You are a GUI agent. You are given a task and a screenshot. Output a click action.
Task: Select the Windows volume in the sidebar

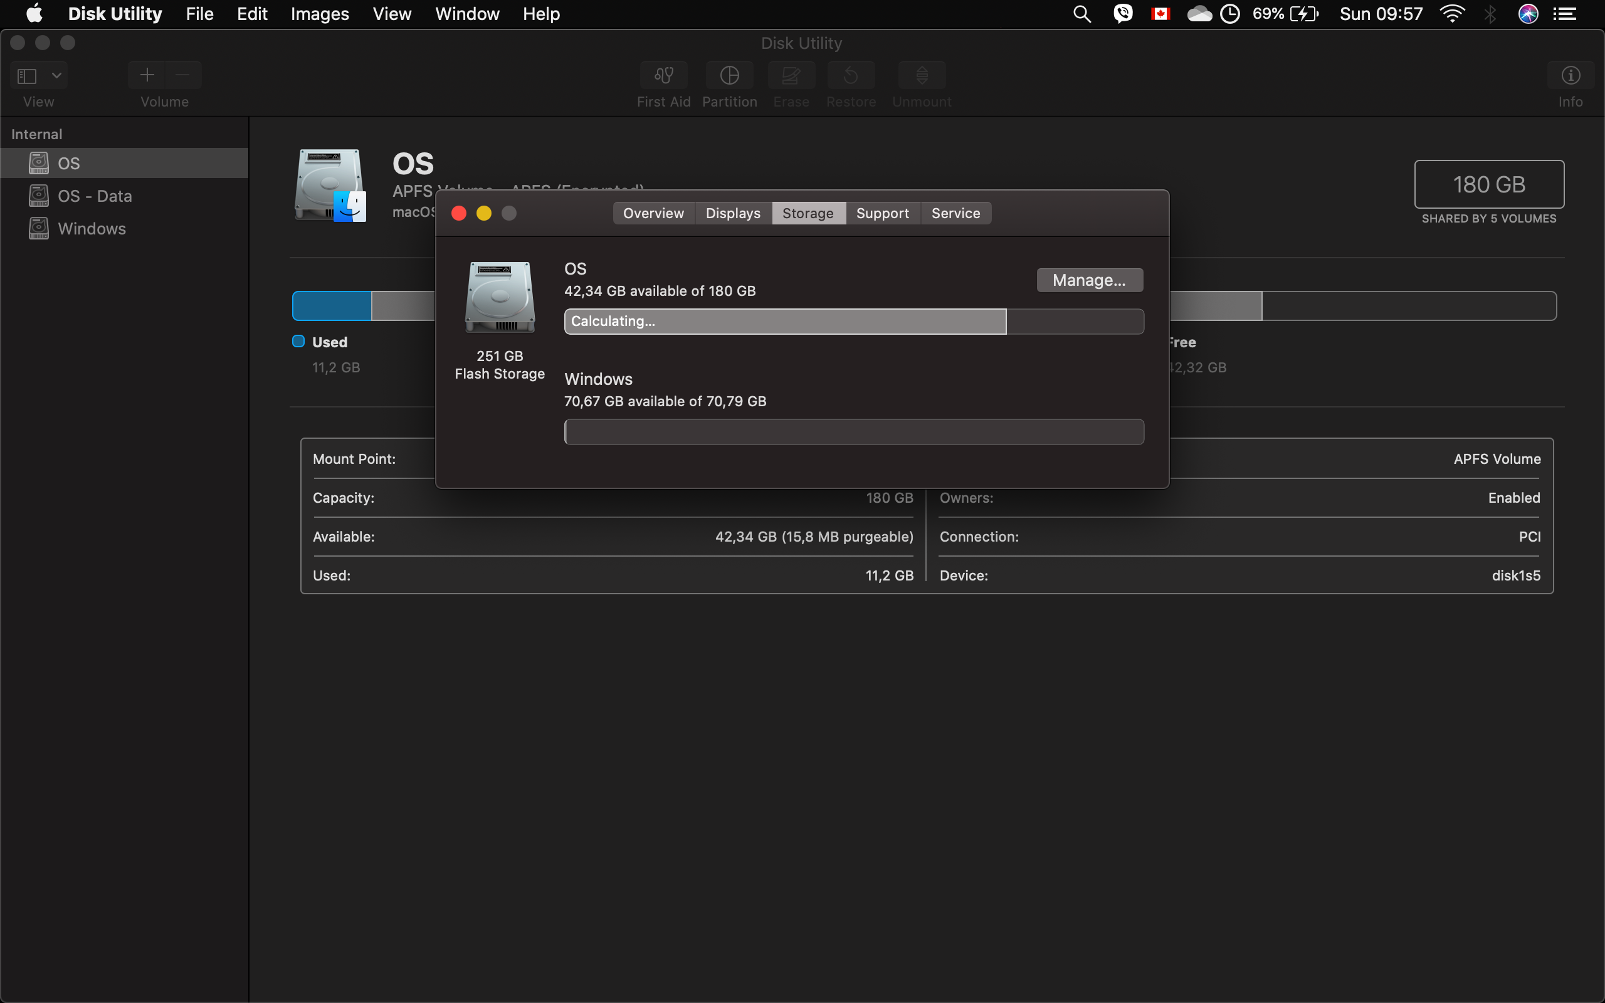pyautogui.click(x=92, y=228)
